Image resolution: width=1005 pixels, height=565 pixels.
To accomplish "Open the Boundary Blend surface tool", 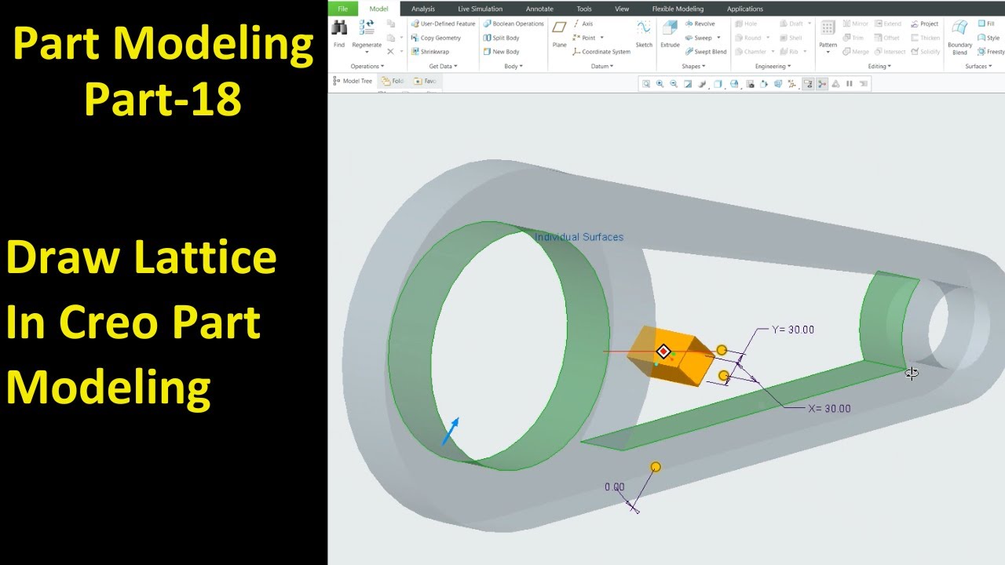I will pos(959,36).
